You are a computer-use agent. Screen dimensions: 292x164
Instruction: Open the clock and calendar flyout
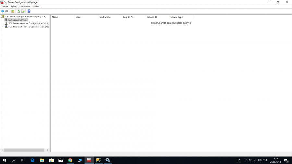[x=275, y=160]
